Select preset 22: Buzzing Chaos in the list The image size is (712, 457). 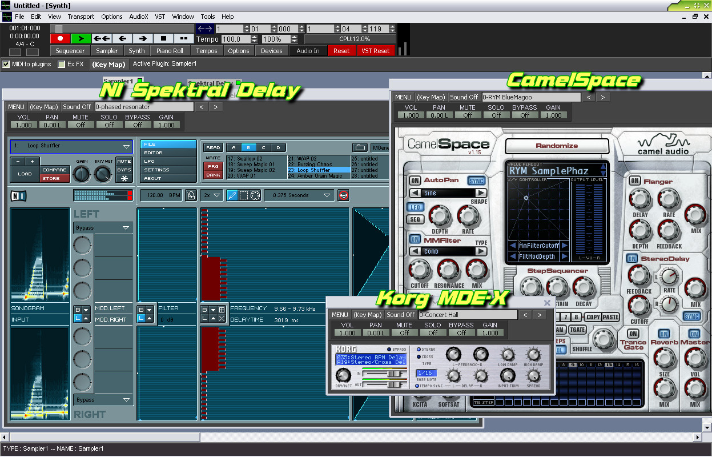317,165
